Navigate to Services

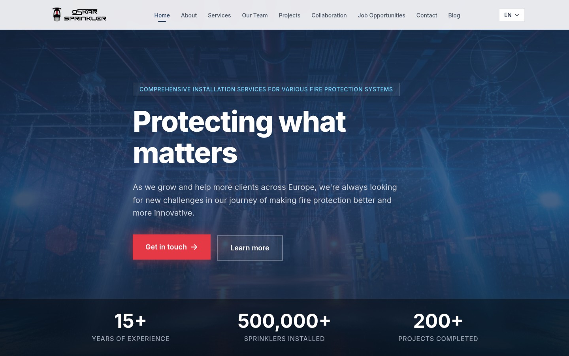(x=219, y=15)
